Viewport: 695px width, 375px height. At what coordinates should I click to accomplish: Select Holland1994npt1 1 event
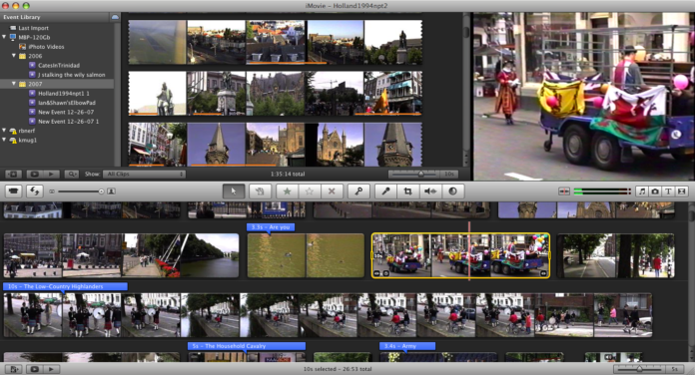click(63, 94)
